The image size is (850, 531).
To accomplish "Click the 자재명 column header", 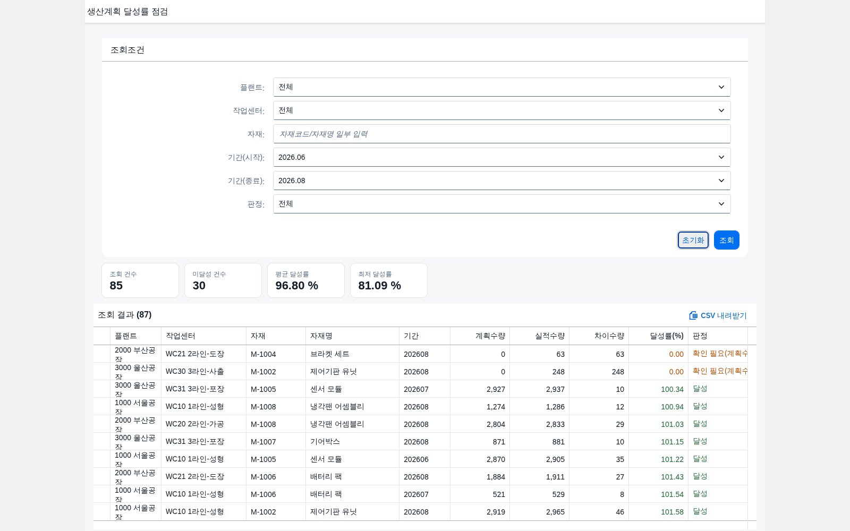I will click(352, 336).
